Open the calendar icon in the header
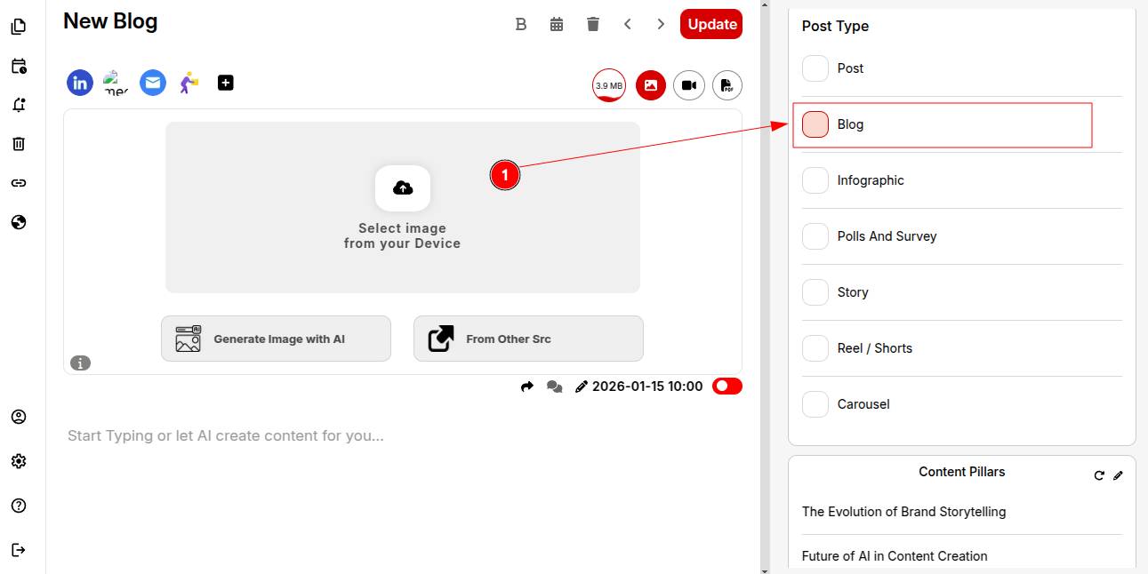The height and width of the screenshot is (574, 1148). [x=557, y=24]
